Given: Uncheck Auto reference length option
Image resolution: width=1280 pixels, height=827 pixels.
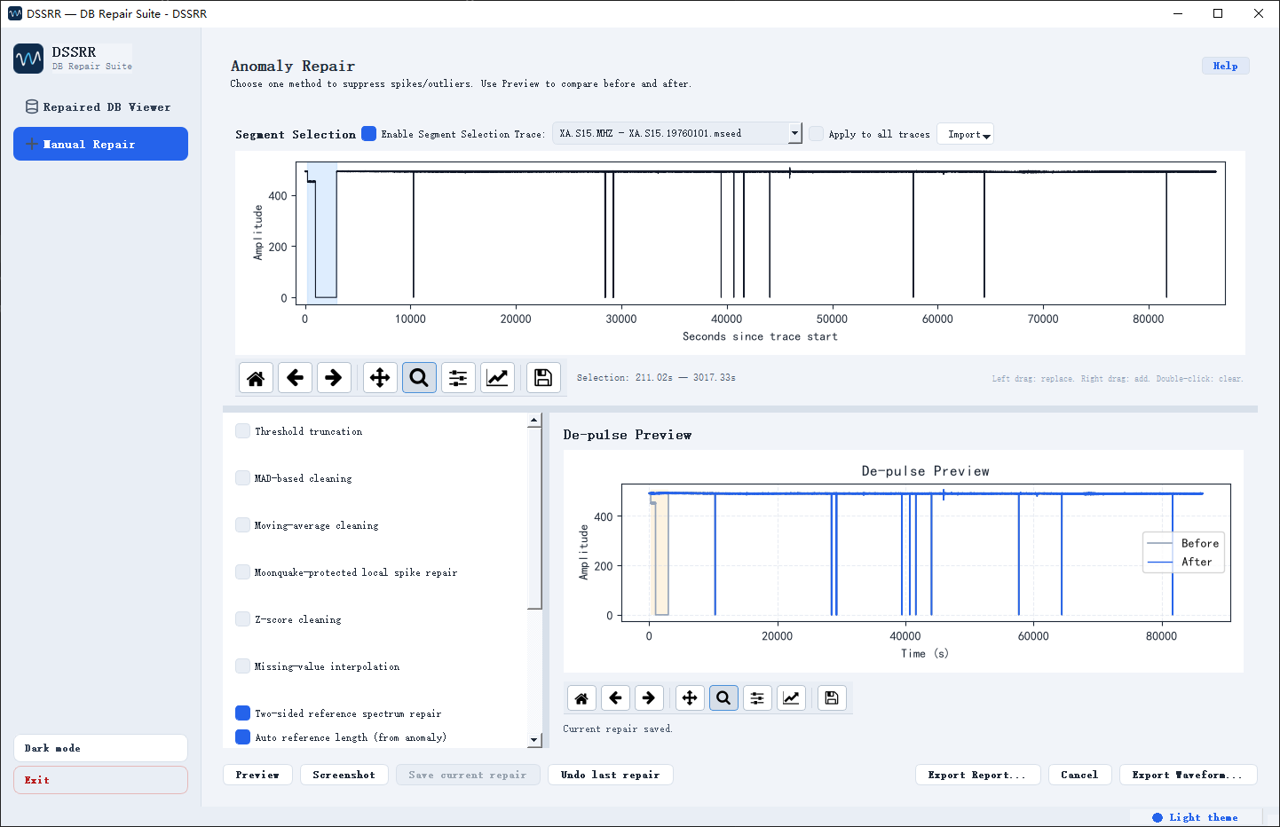Looking at the screenshot, I should coord(242,737).
